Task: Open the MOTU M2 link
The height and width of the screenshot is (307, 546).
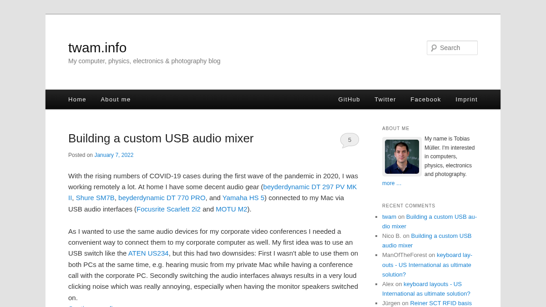Action: point(232,209)
